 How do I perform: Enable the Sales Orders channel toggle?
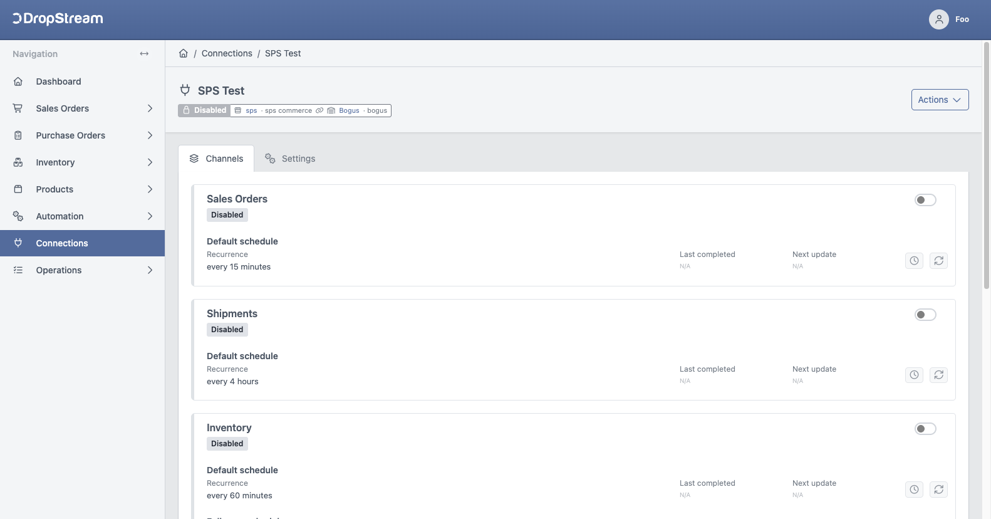[x=925, y=200]
